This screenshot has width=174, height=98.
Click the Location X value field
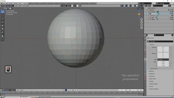pyautogui.click(x=163, y=47)
